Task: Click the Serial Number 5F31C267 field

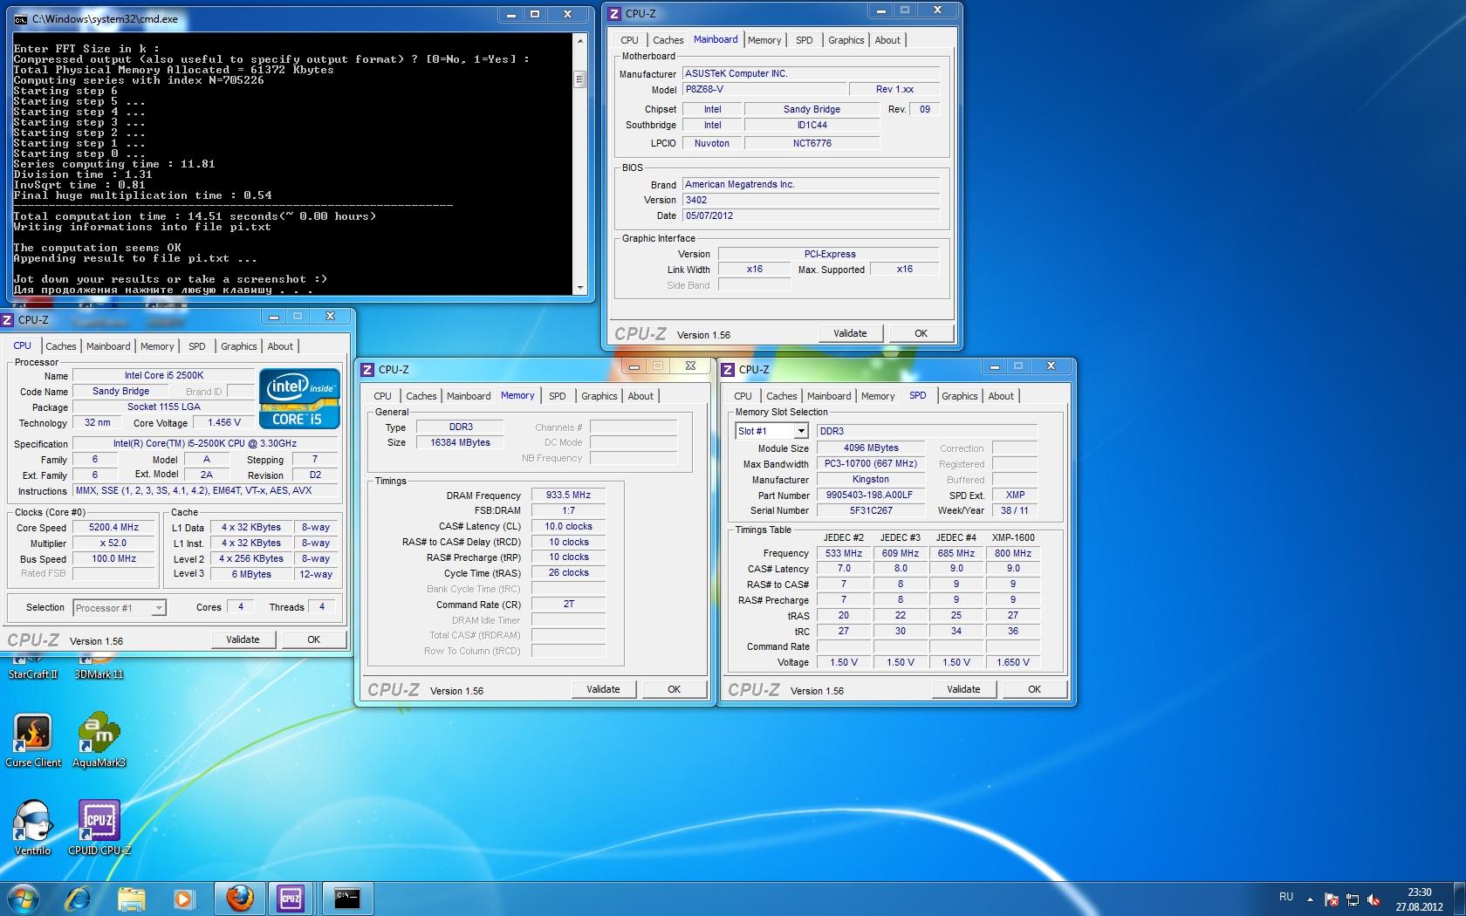Action: point(870,511)
